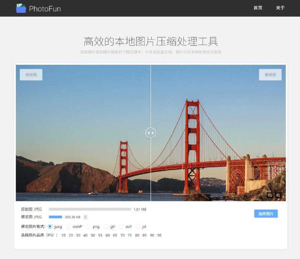Image resolution: width=300 pixels, height=259 pixels.
Task: Click the zoom-out magnifier on the preview
Action: click(270, 196)
